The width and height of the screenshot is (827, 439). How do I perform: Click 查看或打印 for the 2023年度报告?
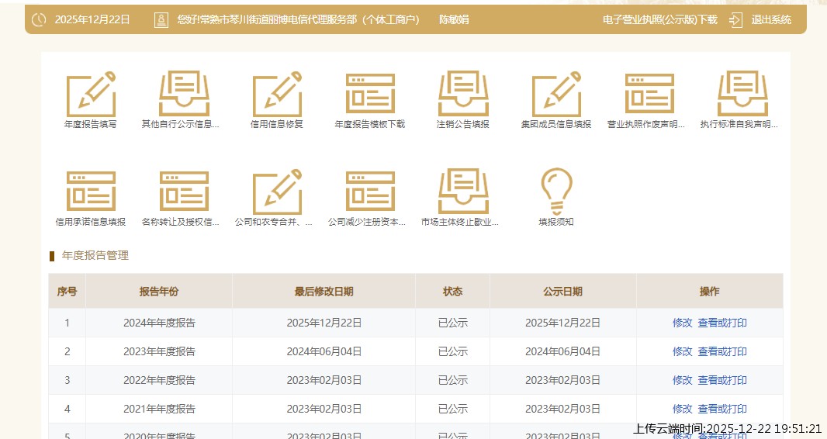[x=722, y=351]
